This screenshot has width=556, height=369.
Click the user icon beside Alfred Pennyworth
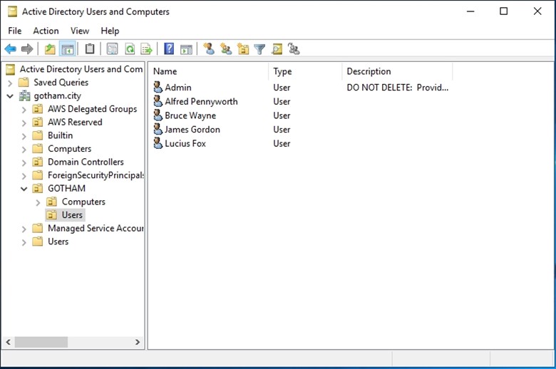pyautogui.click(x=158, y=101)
